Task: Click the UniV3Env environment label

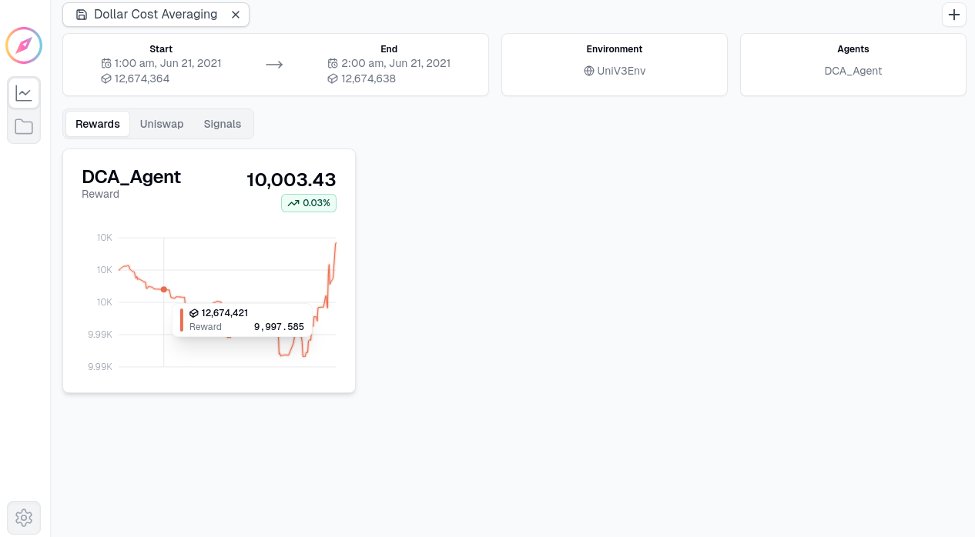Action: click(x=621, y=71)
